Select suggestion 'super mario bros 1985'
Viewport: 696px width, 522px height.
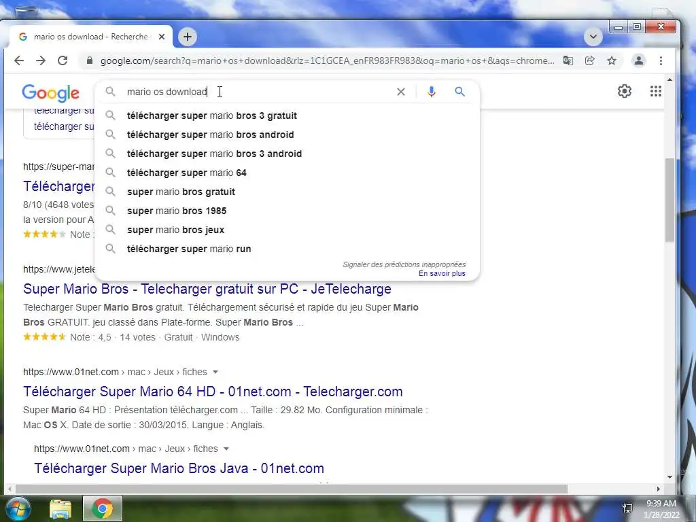click(287, 211)
